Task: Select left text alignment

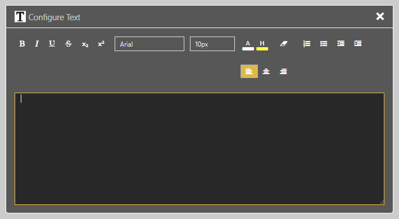Action: pos(249,71)
